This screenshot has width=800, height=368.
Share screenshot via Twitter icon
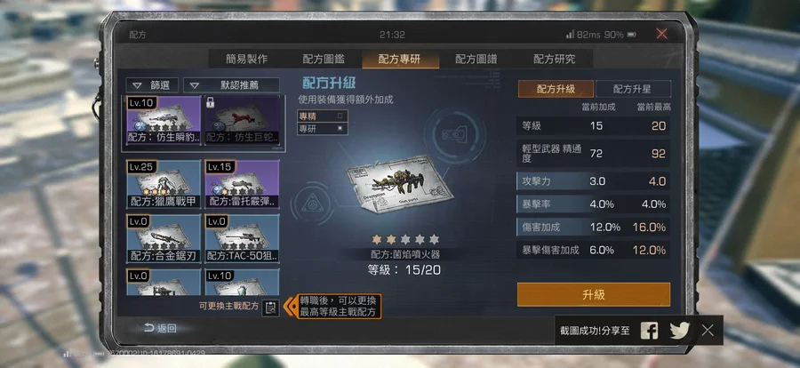[x=680, y=331]
